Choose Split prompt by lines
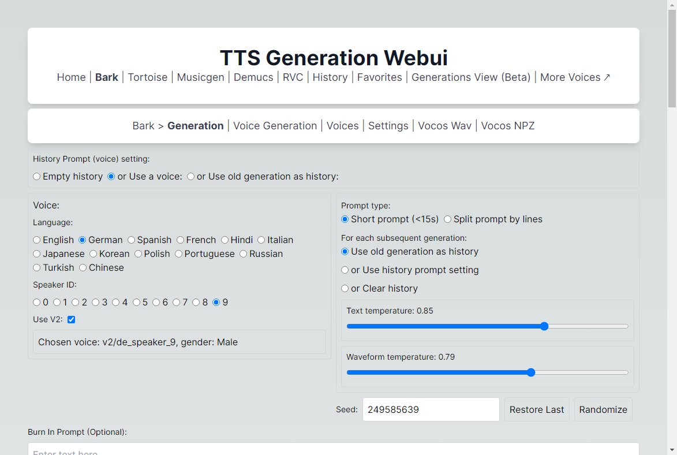Image resolution: width=677 pixels, height=455 pixels. click(x=448, y=219)
